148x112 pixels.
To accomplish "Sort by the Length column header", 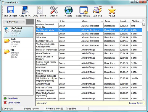I will tap(125, 21).
